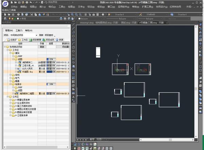Collapse the 协同测试项目 root node

click(5, 47)
